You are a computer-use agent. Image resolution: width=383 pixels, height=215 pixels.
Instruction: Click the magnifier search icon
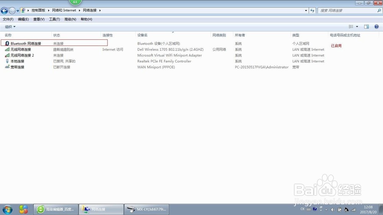379,10
